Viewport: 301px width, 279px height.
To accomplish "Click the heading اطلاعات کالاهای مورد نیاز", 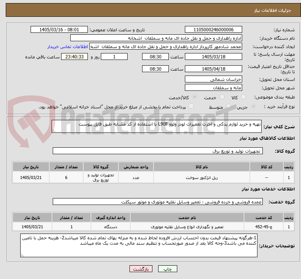I will (x=267, y=138).
